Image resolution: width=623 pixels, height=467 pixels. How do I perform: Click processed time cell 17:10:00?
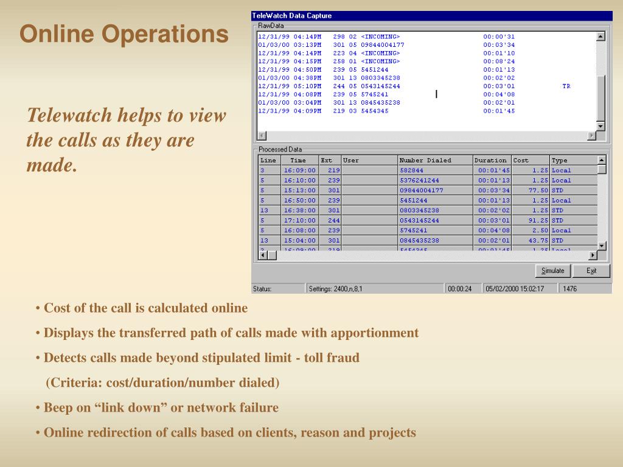point(300,220)
